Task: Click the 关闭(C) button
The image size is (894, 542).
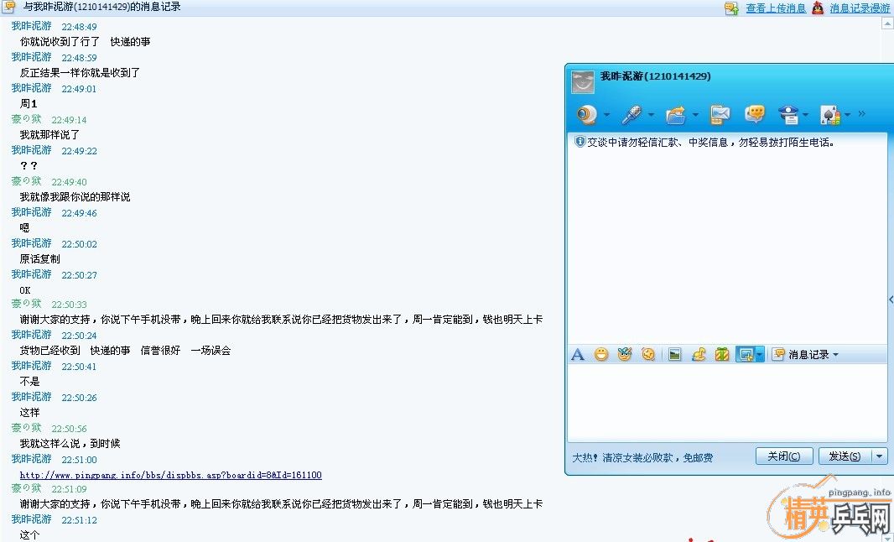Action: pos(784,456)
